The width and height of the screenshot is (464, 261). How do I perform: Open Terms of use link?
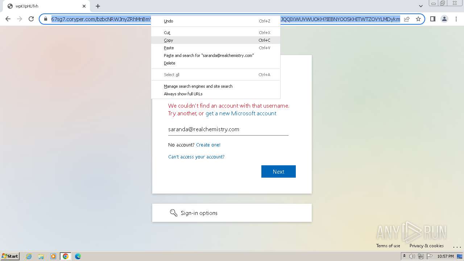pos(388,246)
